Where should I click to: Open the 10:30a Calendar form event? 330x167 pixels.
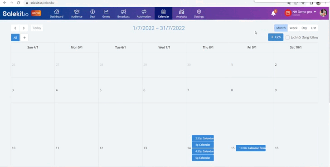tap(251, 148)
